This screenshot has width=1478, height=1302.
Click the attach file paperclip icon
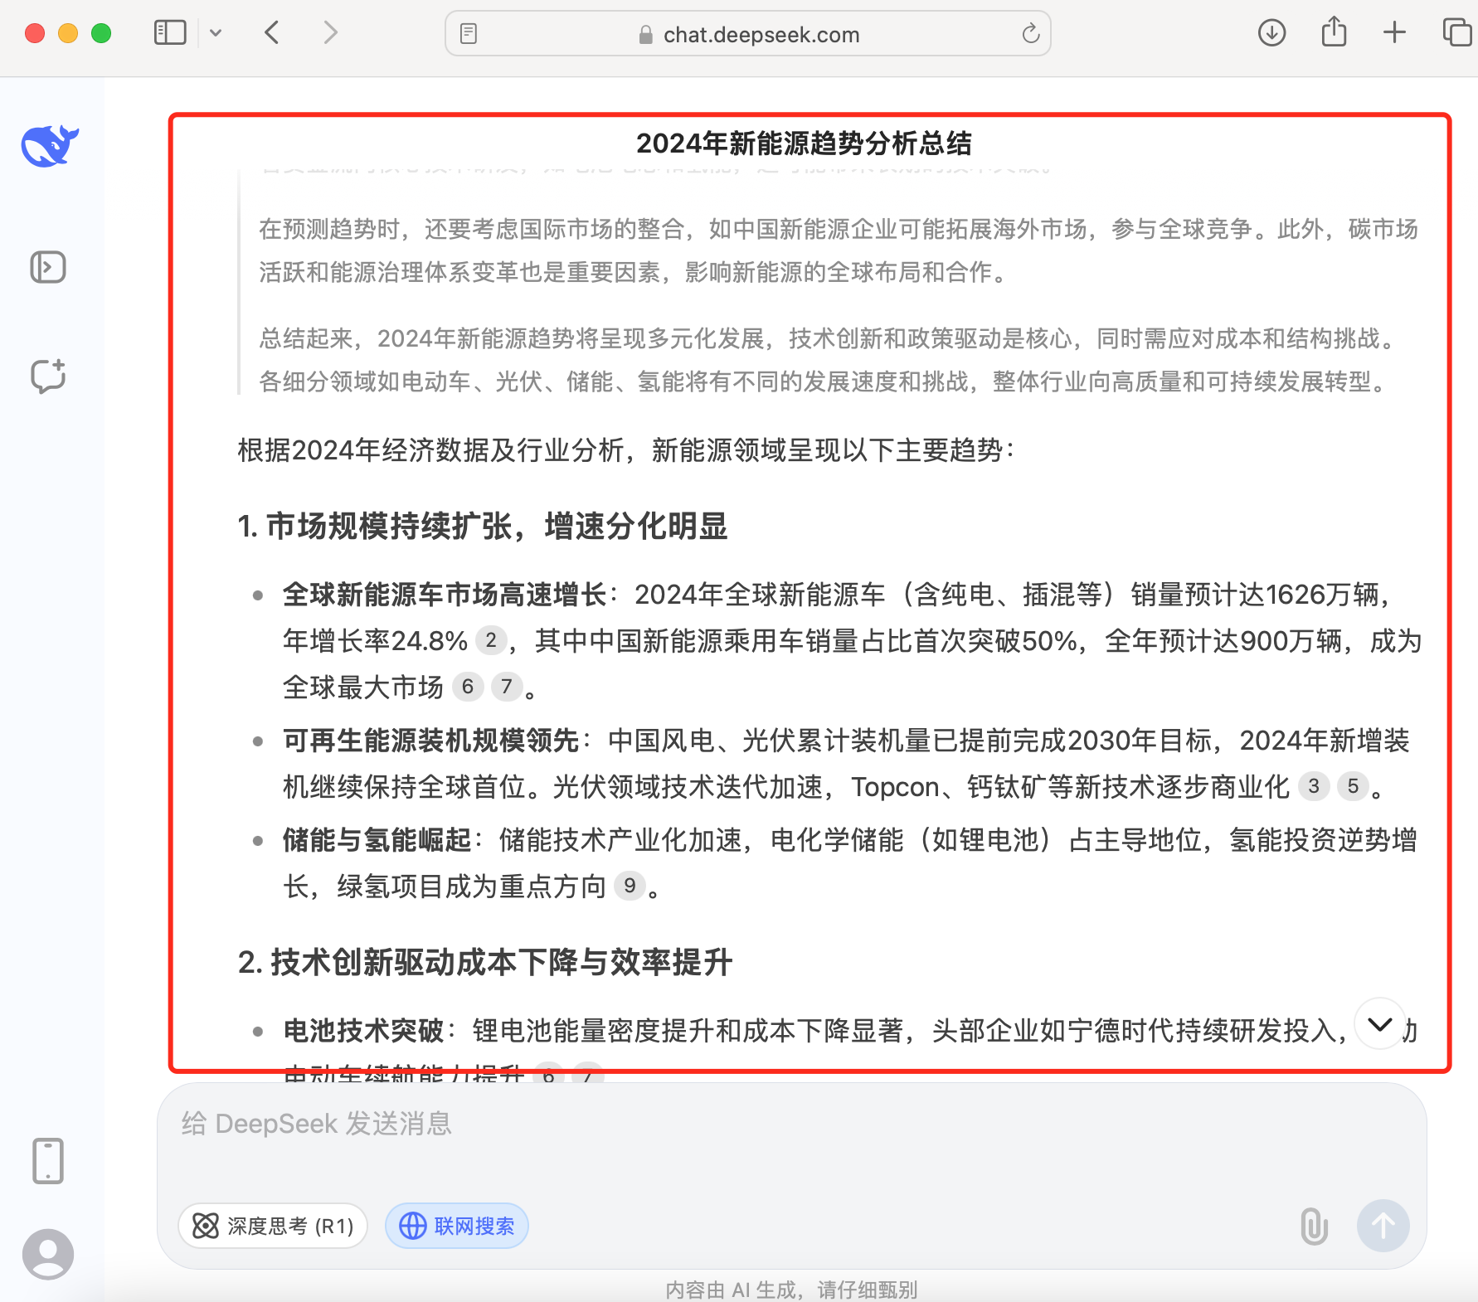pos(1315,1226)
